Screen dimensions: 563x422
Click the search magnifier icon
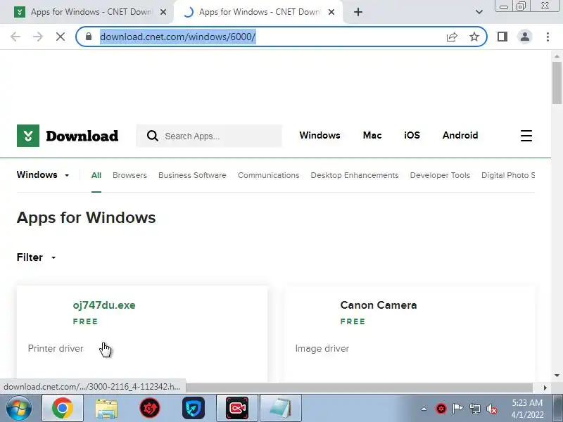point(153,136)
